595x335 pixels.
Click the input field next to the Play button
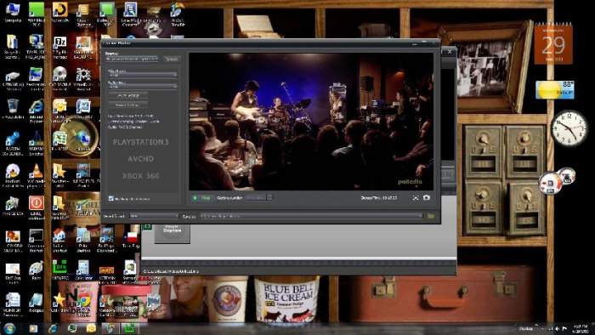click(x=255, y=197)
